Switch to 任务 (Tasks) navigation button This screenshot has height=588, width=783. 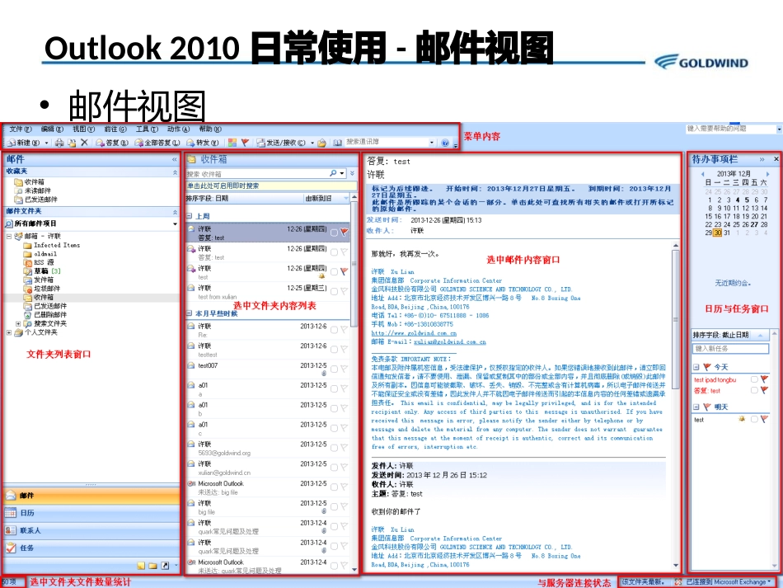click(x=91, y=548)
